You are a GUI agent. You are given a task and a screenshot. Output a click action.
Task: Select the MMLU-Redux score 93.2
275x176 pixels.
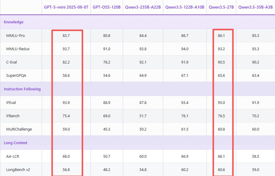[x=221, y=49]
